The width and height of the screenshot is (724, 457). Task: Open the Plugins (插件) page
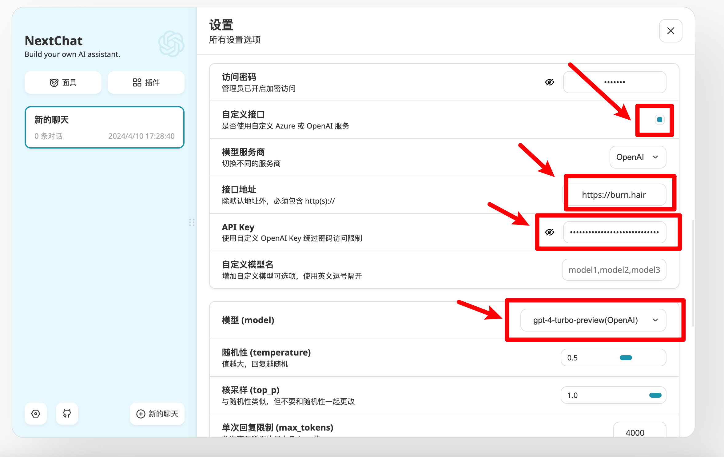click(x=146, y=82)
